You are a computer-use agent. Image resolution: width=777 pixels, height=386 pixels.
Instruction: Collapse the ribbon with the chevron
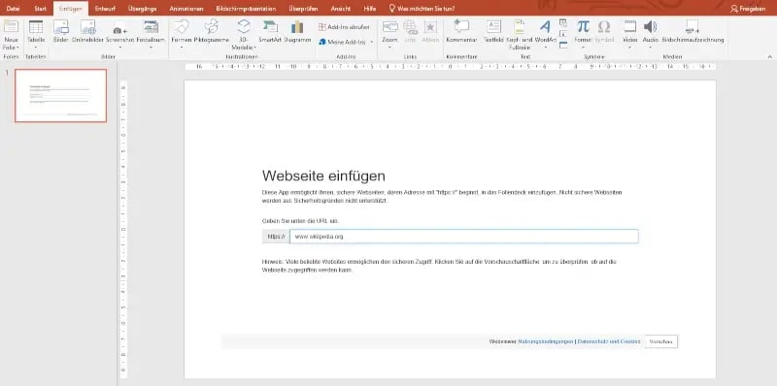click(x=770, y=56)
